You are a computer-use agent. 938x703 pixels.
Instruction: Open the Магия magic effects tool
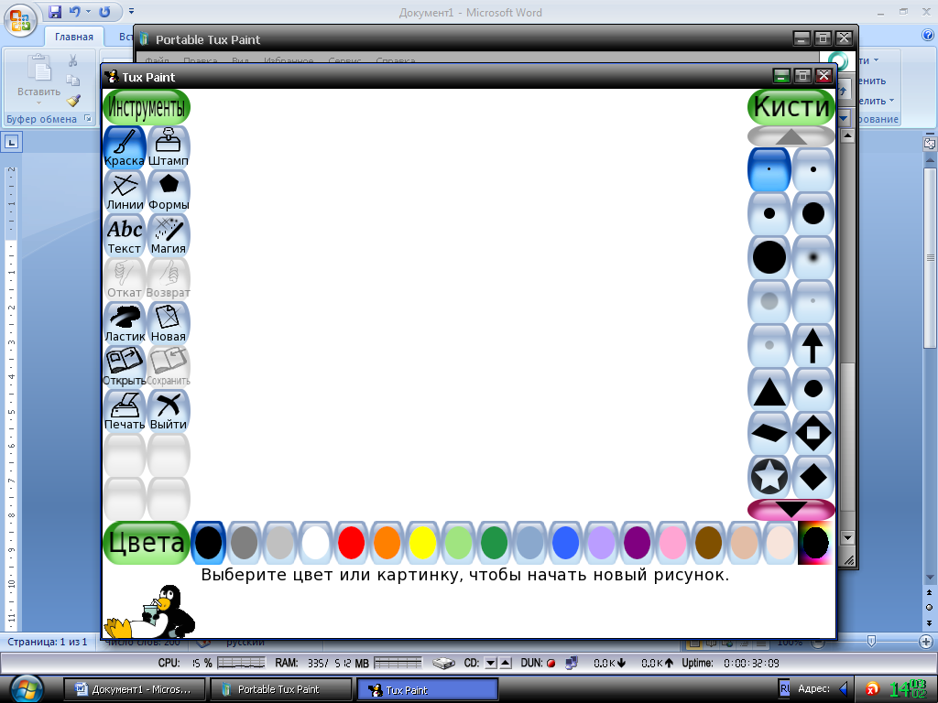pos(169,235)
